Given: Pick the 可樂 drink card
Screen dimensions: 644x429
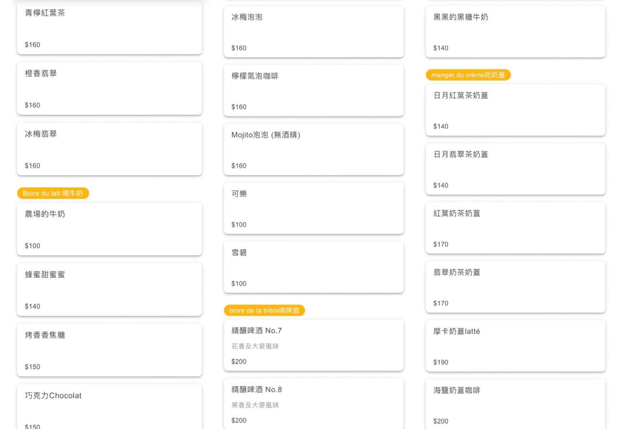Looking at the screenshot, I should coord(314,208).
